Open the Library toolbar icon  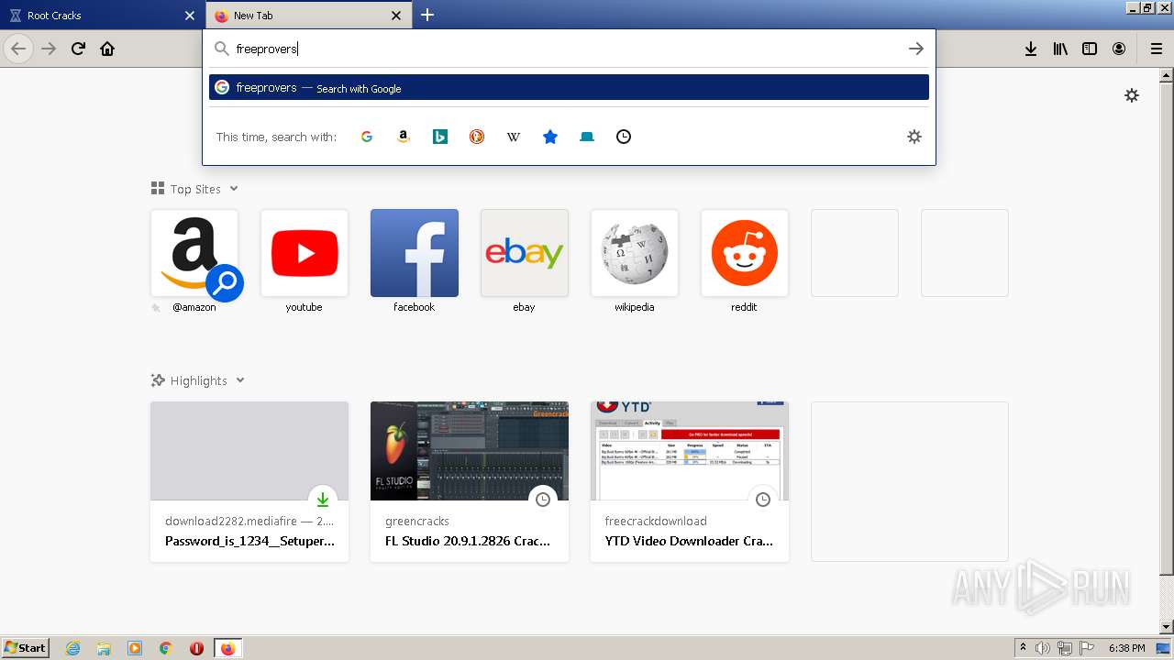pos(1060,49)
